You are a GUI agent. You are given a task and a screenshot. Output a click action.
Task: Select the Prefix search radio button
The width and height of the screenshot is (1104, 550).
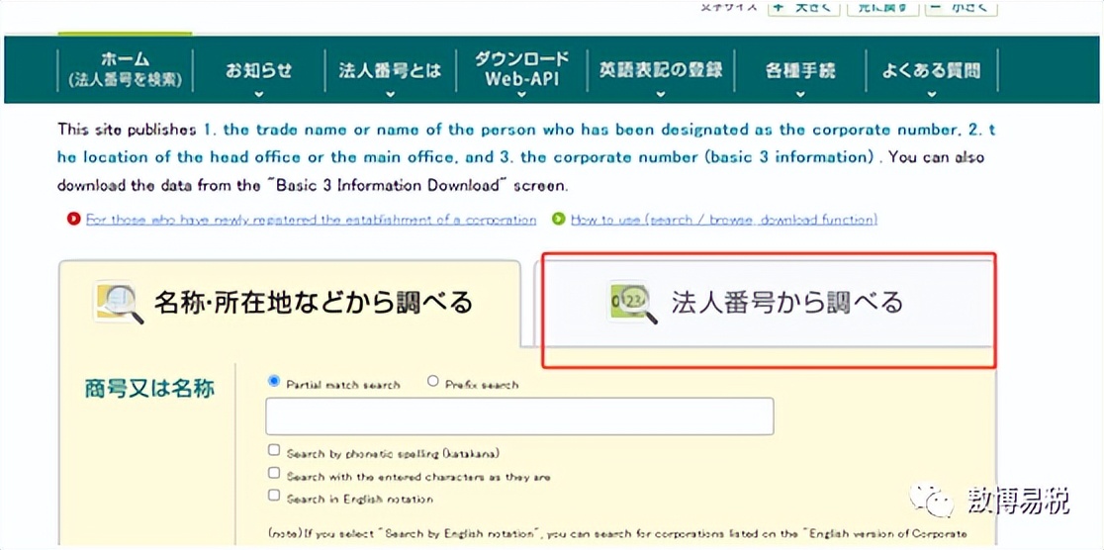tap(433, 382)
